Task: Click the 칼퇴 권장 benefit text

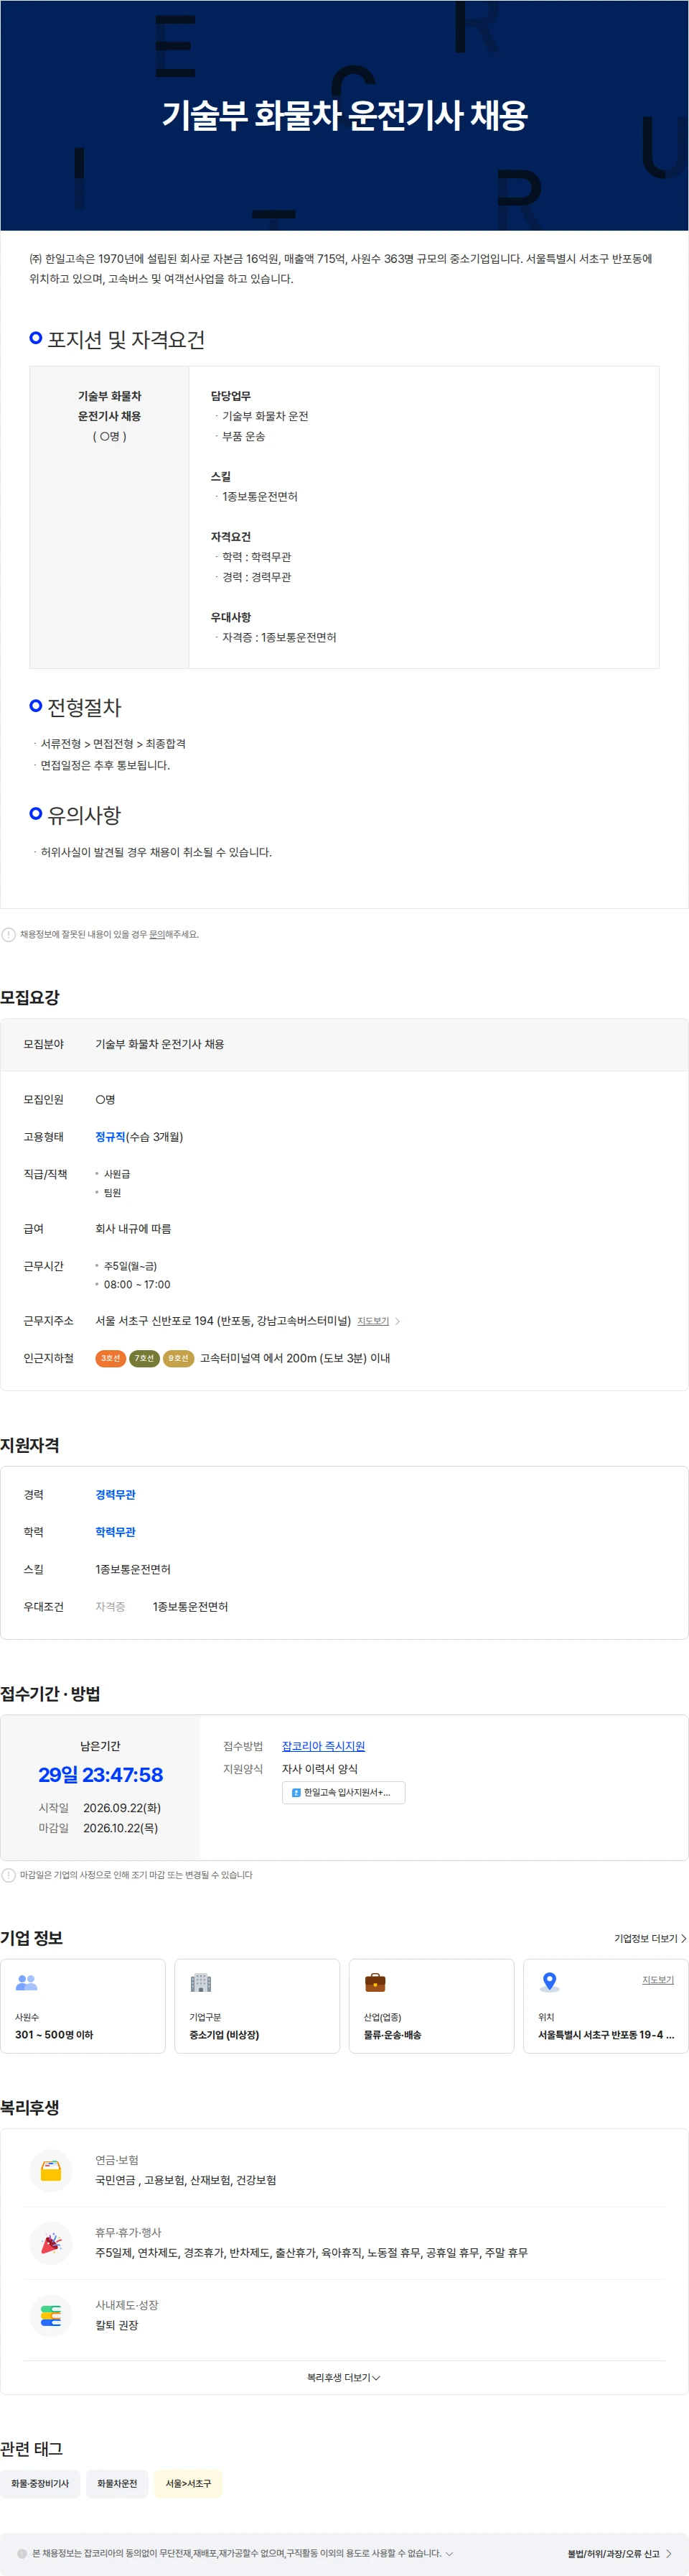Action: [117, 2325]
